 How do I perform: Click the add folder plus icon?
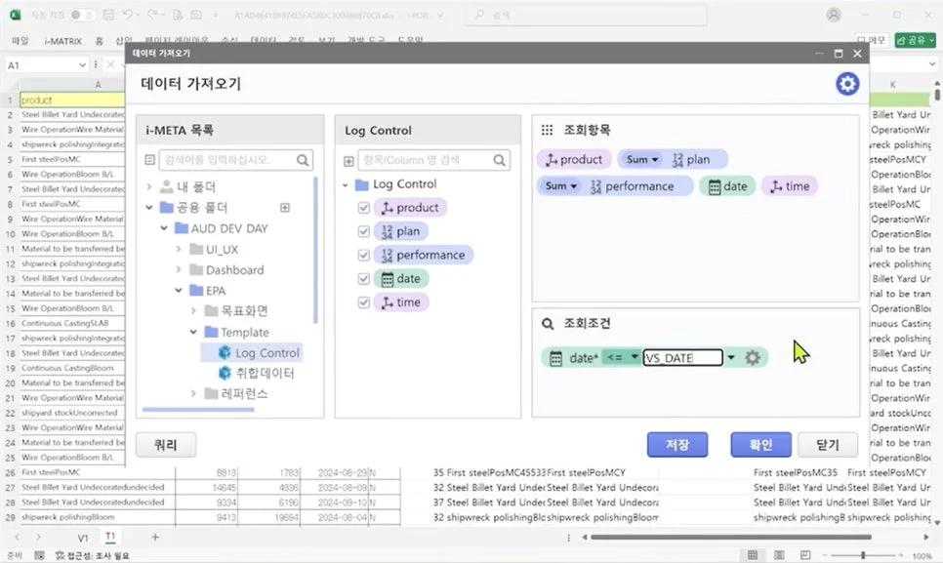(x=285, y=208)
